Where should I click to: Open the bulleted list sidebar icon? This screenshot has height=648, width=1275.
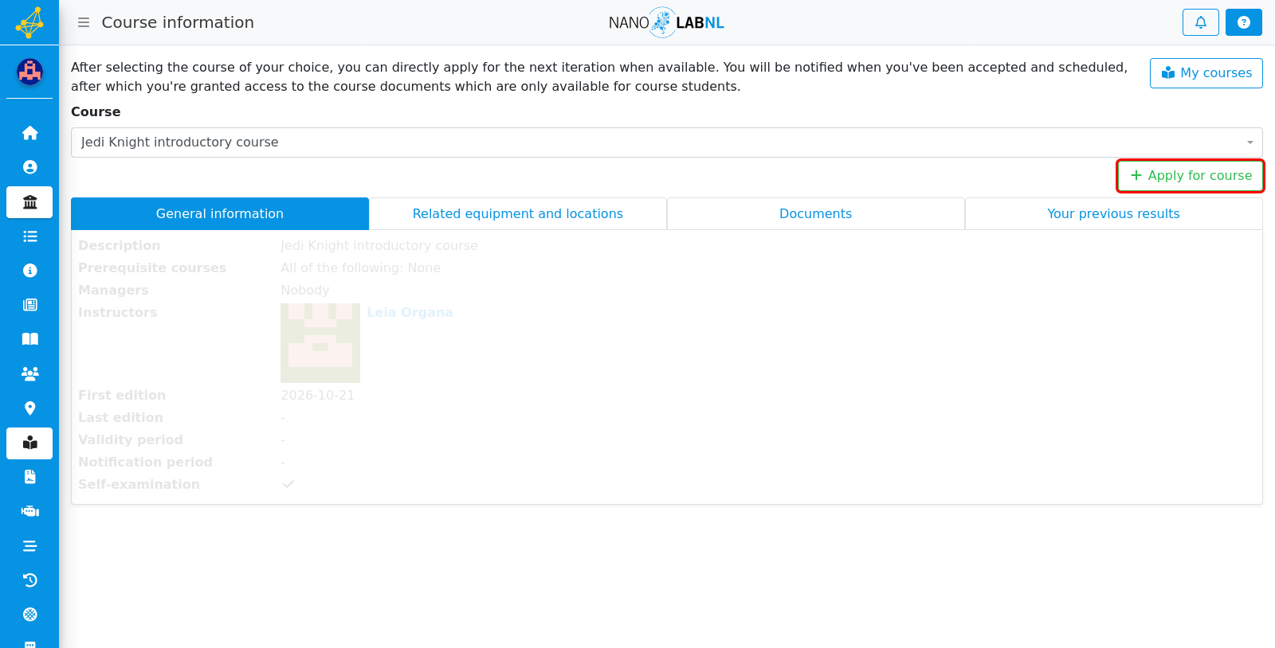point(29,236)
